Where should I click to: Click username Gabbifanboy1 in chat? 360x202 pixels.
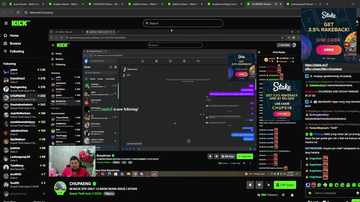pos(318,85)
